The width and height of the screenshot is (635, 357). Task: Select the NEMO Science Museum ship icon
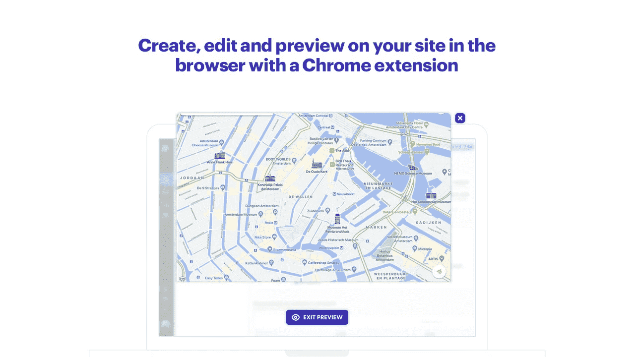coord(412,168)
